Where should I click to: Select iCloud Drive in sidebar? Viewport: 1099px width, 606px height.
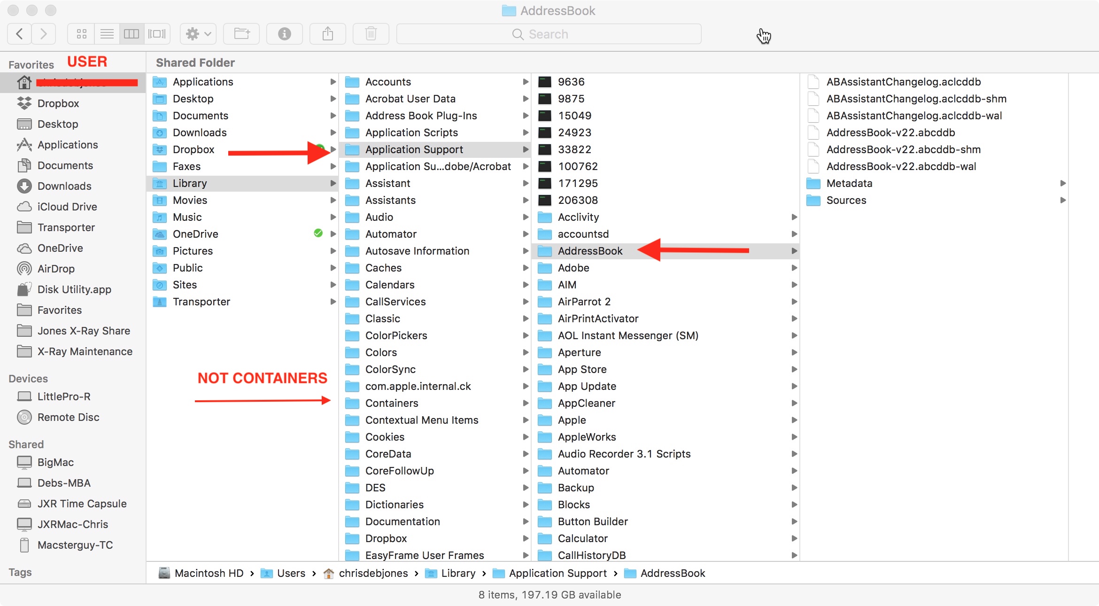coord(67,207)
